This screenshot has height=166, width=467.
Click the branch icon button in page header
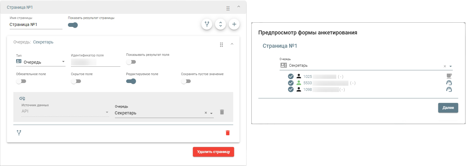(207, 24)
